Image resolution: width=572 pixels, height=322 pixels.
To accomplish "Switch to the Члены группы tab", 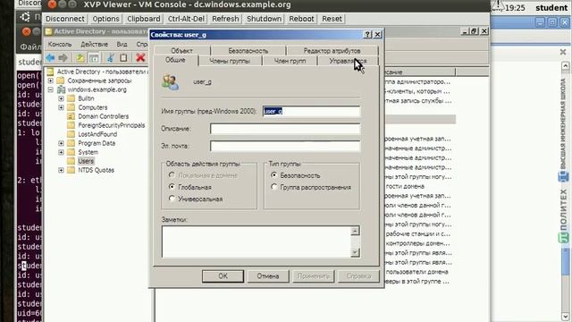I will coord(230,61).
